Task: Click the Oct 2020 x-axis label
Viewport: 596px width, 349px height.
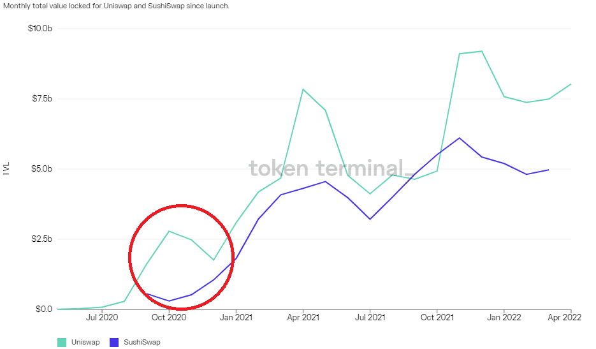Action: click(x=169, y=317)
